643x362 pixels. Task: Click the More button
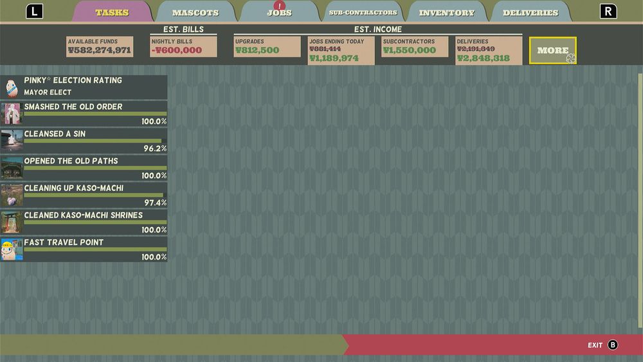tap(553, 50)
